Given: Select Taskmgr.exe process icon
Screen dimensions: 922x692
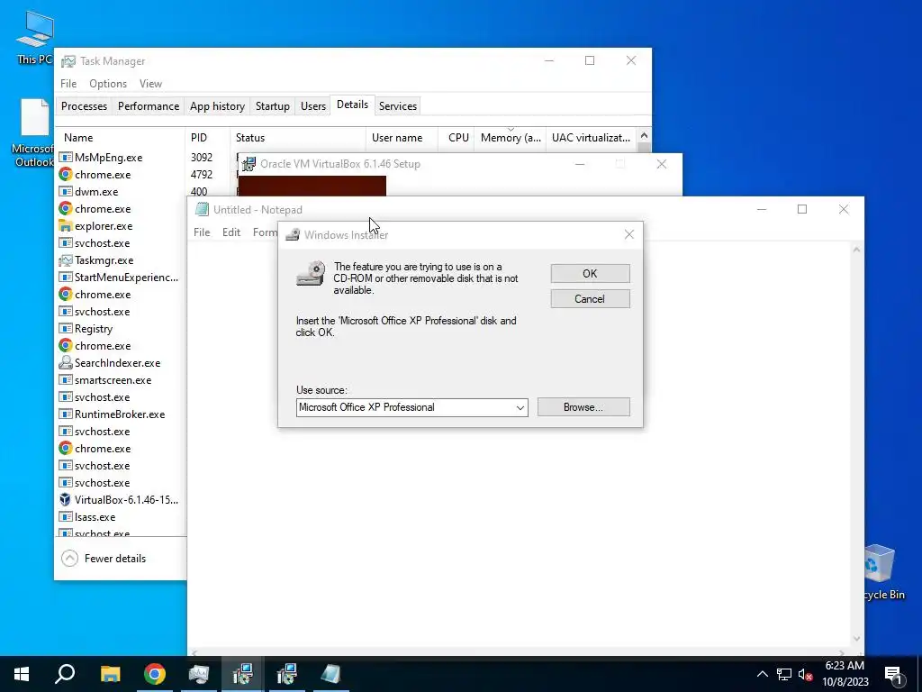Looking at the screenshot, I should (x=65, y=260).
